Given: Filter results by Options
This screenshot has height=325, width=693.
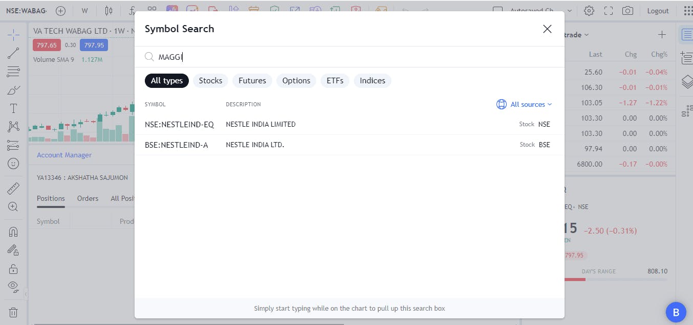Looking at the screenshot, I should click(296, 81).
